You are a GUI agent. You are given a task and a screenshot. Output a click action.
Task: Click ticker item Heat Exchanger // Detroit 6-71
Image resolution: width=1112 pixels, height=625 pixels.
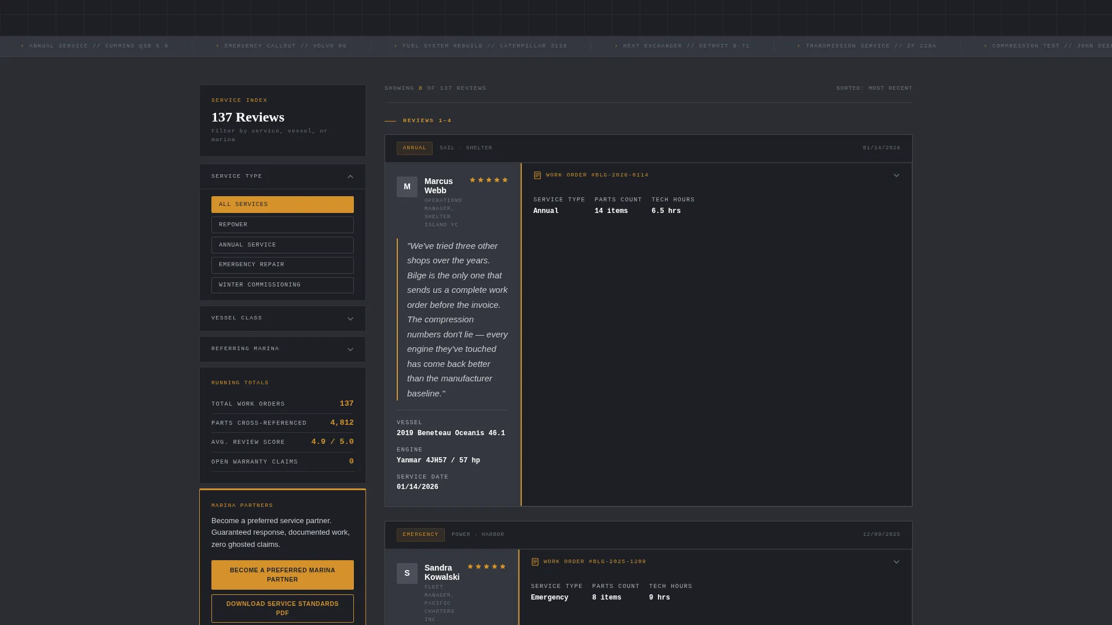click(682, 46)
